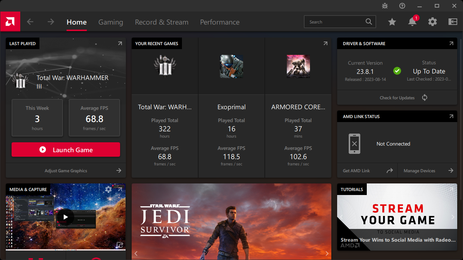Image resolution: width=463 pixels, height=260 pixels.
Task: Play the captured media video
Action: (x=65, y=217)
